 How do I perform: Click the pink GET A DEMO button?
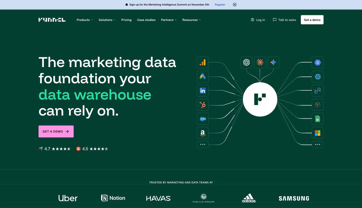pos(56,132)
